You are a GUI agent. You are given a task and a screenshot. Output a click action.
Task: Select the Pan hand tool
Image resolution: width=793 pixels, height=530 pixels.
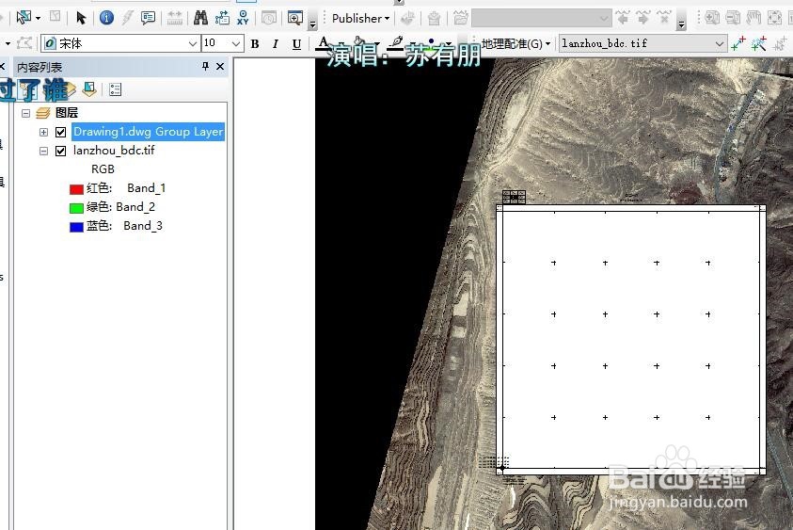tap(753, 18)
